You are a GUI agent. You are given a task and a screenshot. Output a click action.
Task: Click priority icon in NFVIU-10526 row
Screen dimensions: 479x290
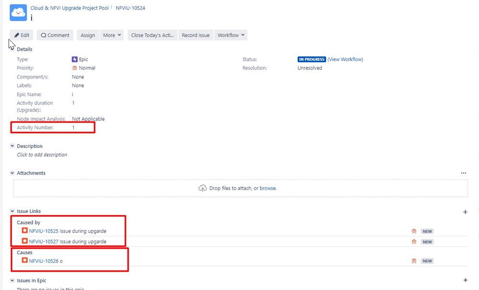pos(414,261)
